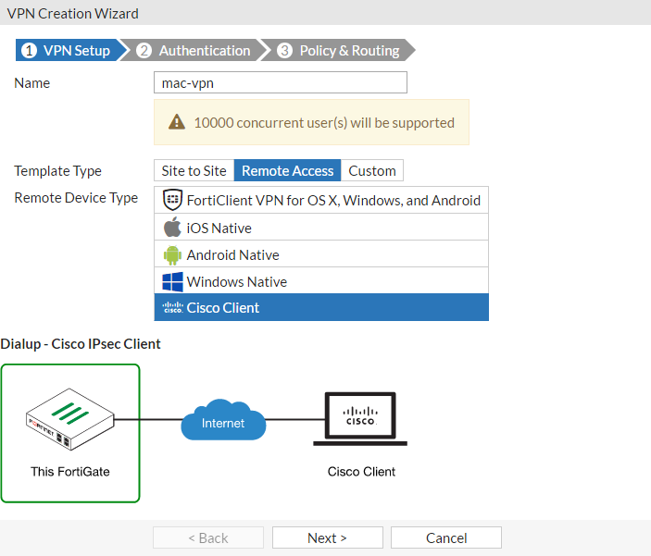This screenshot has width=651, height=556.
Task: Click the Cisco laptop diagram image
Action: pyautogui.click(x=360, y=419)
